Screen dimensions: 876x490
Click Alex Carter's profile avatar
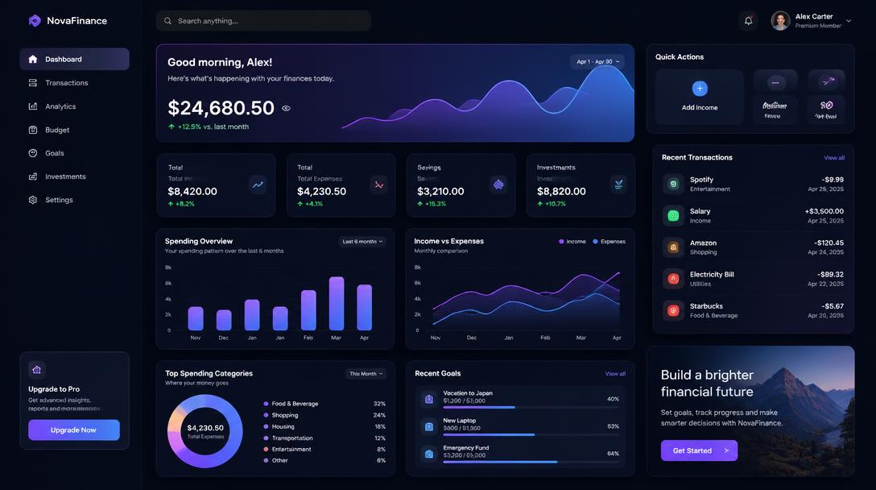click(x=780, y=21)
